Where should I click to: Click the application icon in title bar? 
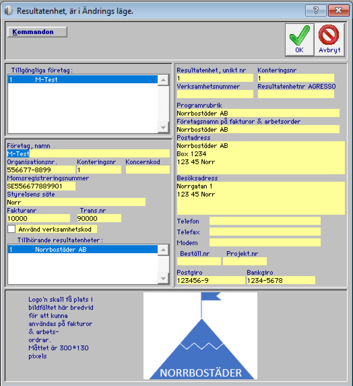[9, 11]
